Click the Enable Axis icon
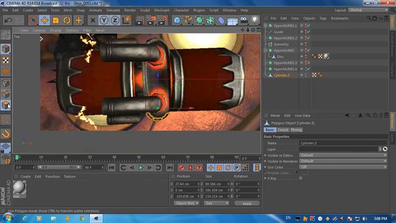The image size is (396, 223). click(x=6, y=120)
